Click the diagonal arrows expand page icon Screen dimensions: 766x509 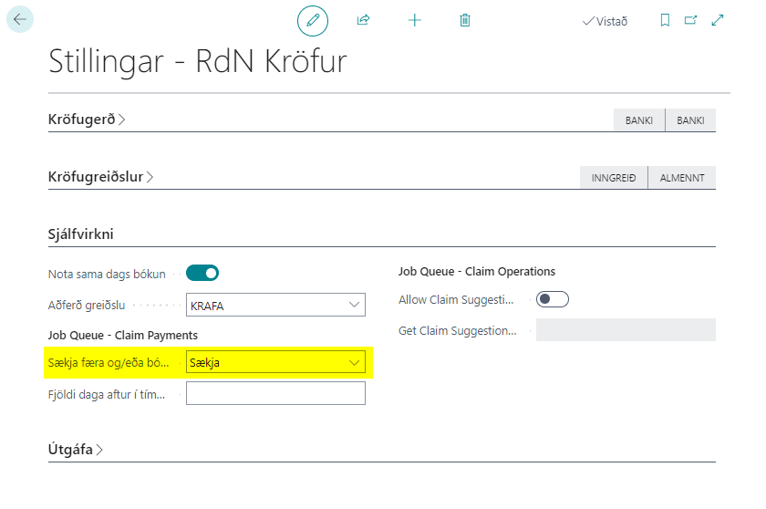click(x=718, y=20)
